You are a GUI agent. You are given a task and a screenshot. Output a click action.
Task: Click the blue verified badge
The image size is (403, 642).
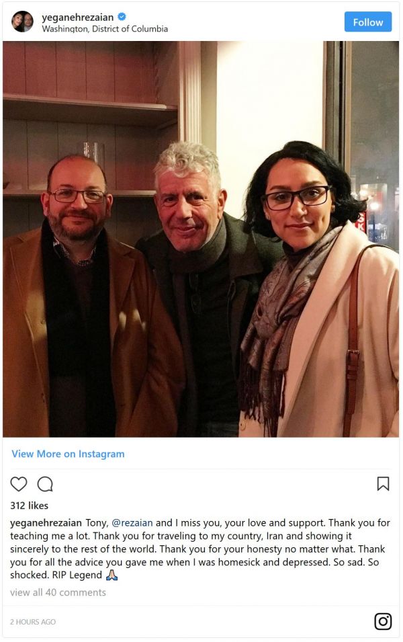pos(122,17)
